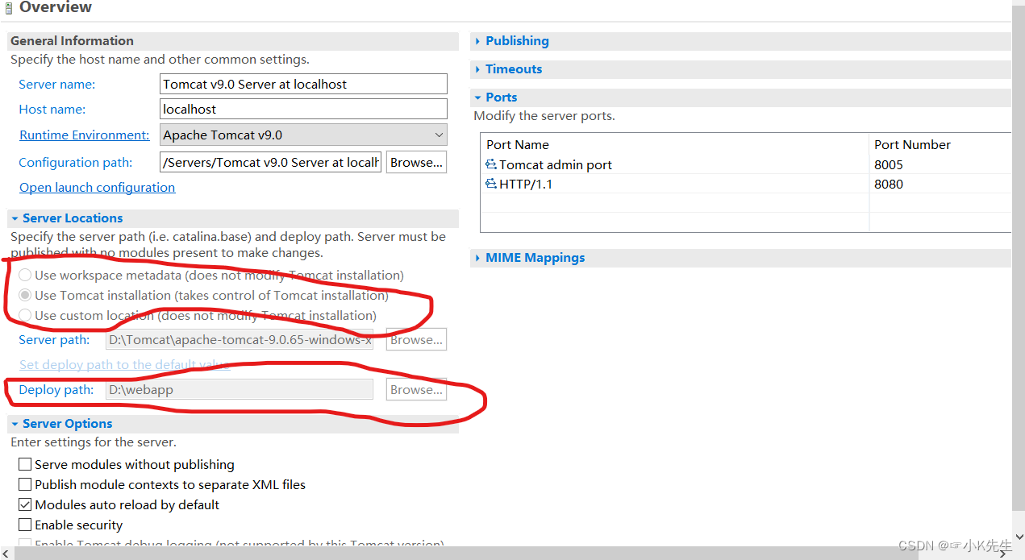Image resolution: width=1025 pixels, height=560 pixels.
Task: Click Browse next to Server path
Action: coord(416,339)
